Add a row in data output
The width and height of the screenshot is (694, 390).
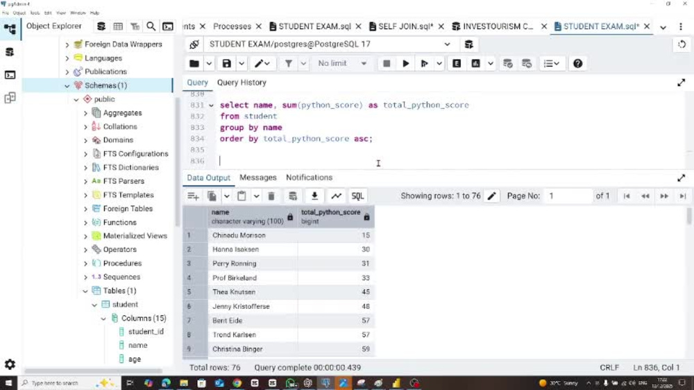pos(193,196)
